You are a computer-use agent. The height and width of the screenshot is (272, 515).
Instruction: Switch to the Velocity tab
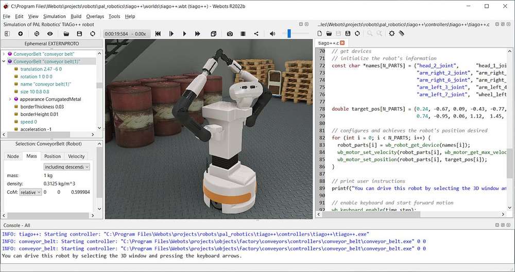click(76, 156)
